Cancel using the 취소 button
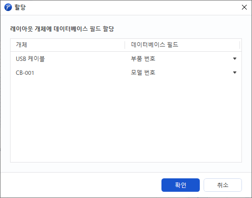The height and width of the screenshot is (198, 252). (223, 185)
